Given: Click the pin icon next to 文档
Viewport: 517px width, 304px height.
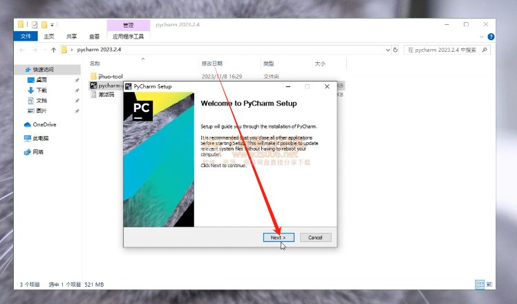Looking at the screenshot, I should pyautogui.click(x=77, y=101).
